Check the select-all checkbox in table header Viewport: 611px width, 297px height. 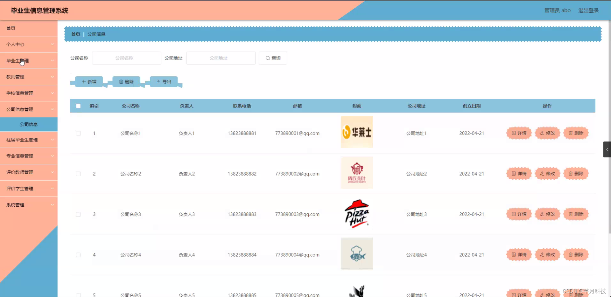coord(78,106)
